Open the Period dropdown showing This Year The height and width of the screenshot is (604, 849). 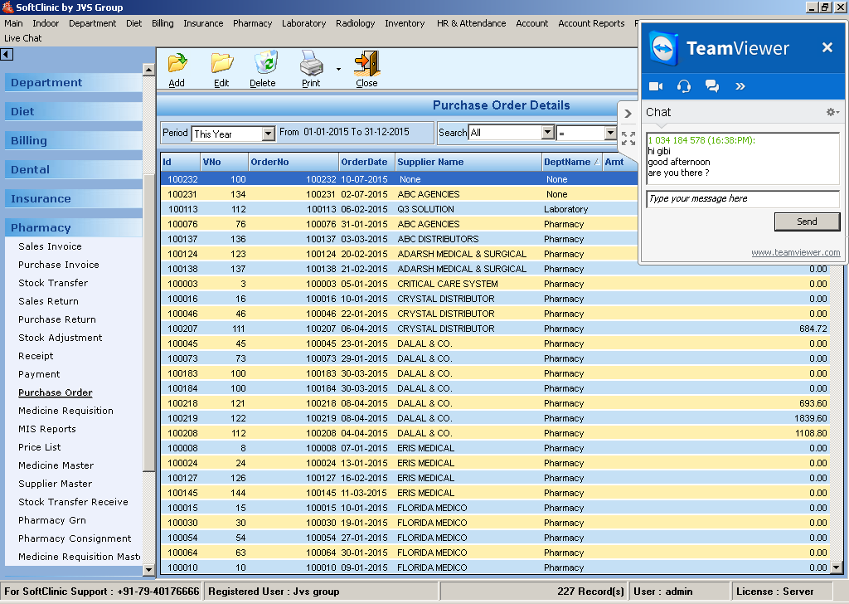(268, 134)
